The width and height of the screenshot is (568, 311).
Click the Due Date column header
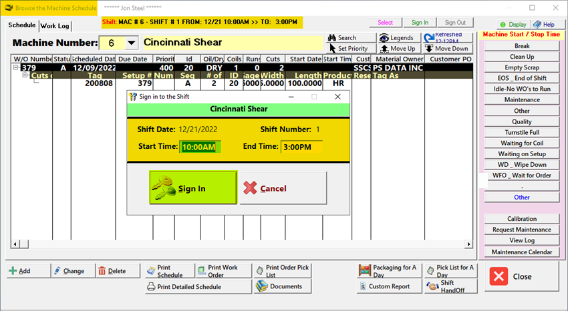pyautogui.click(x=134, y=59)
